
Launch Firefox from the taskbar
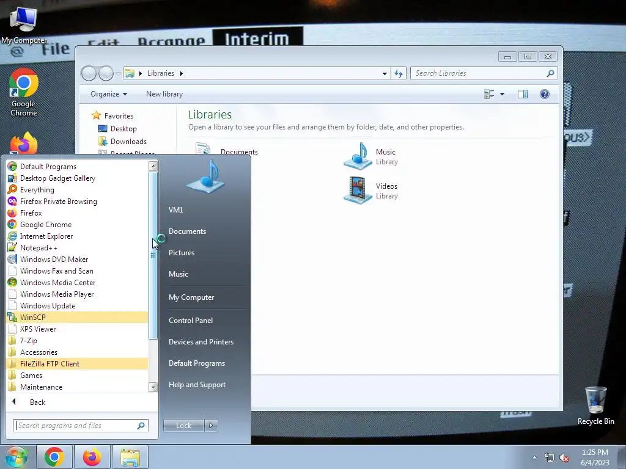pyautogui.click(x=92, y=457)
